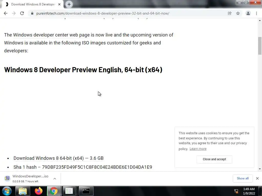The image size is (262, 196).
Task: Open the clock showing 1:49 AM
Action: click(249, 191)
